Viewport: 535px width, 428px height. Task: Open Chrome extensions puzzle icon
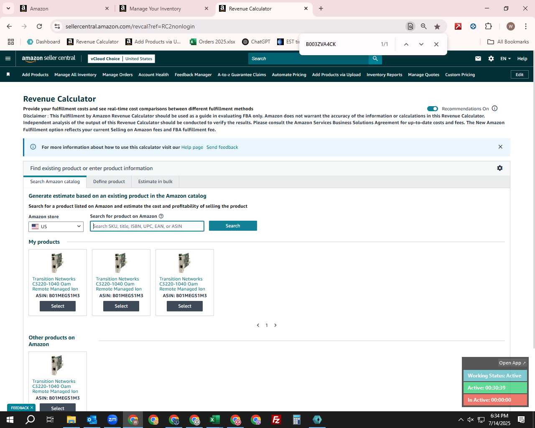489,26
